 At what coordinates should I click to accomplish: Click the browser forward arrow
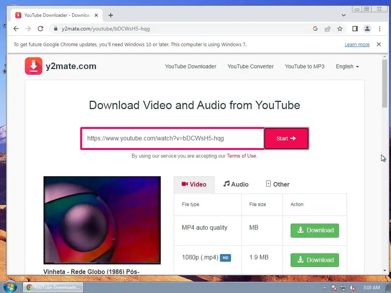28,29
